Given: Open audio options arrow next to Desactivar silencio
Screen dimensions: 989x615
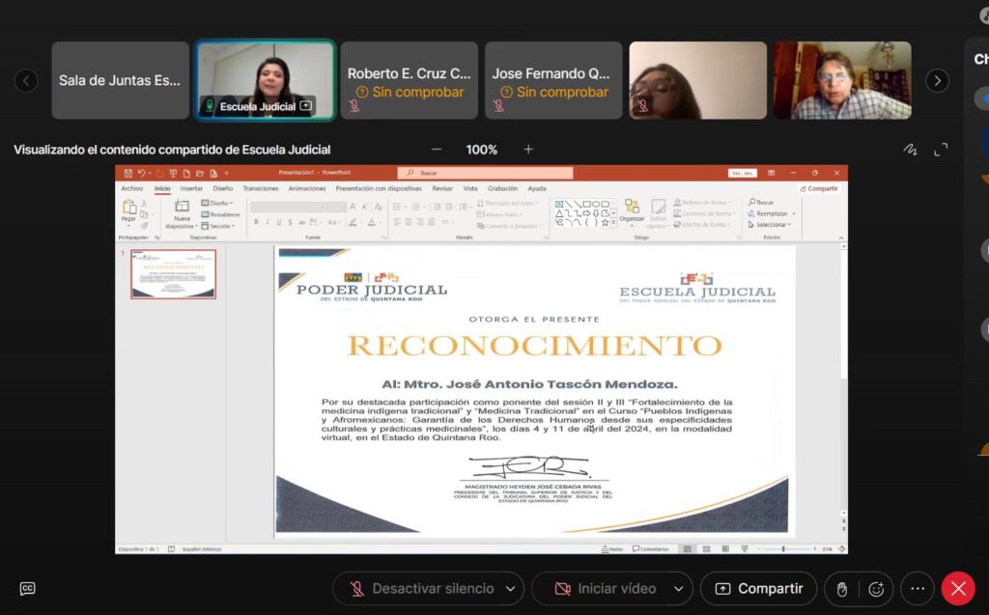Looking at the screenshot, I should [x=510, y=589].
